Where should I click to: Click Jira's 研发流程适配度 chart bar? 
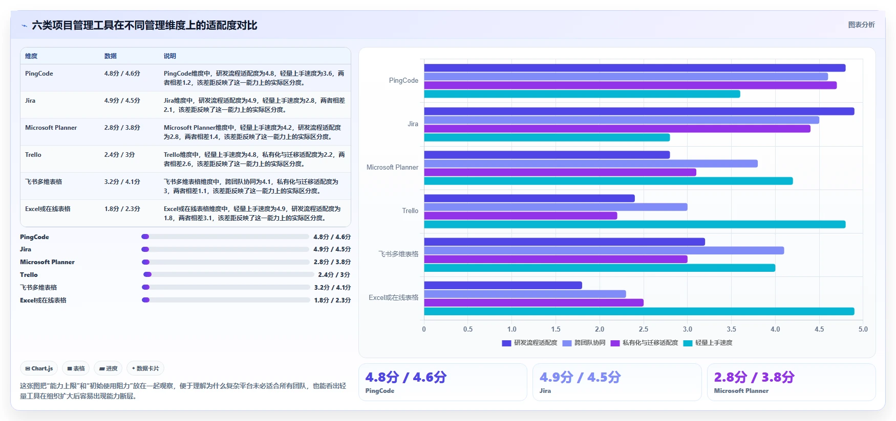(x=639, y=111)
